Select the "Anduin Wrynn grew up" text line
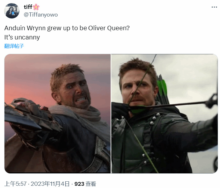The height and width of the screenshot is (188, 220). pyautogui.click(x=67, y=28)
